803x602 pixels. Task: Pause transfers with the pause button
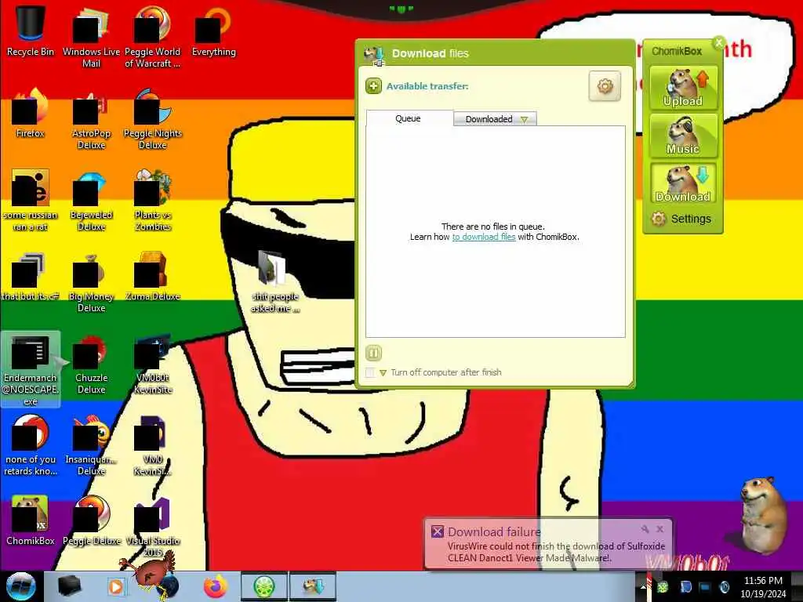pos(373,353)
